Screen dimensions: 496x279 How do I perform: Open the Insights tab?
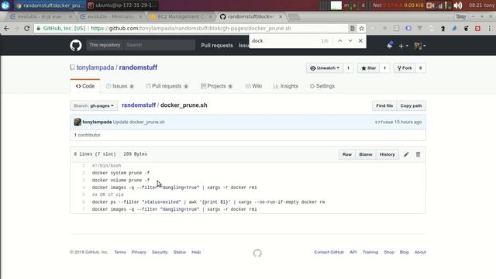click(x=286, y=86)
